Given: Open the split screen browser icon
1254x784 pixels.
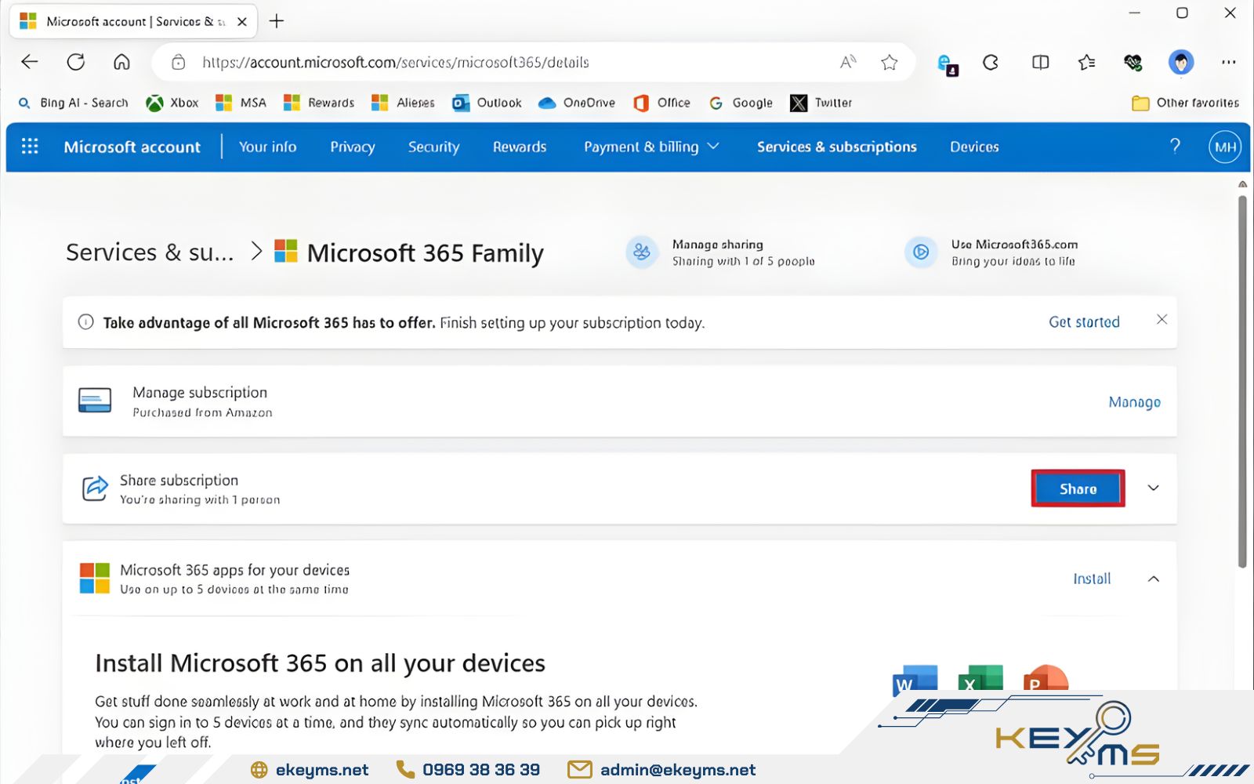Looking at the screenshot, I should click(x=1040, y=63).
